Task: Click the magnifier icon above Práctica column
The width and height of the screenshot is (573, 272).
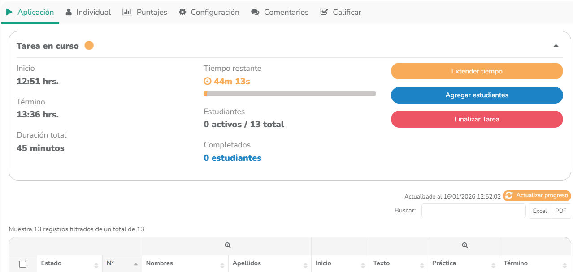Action: tap(465, 246)
